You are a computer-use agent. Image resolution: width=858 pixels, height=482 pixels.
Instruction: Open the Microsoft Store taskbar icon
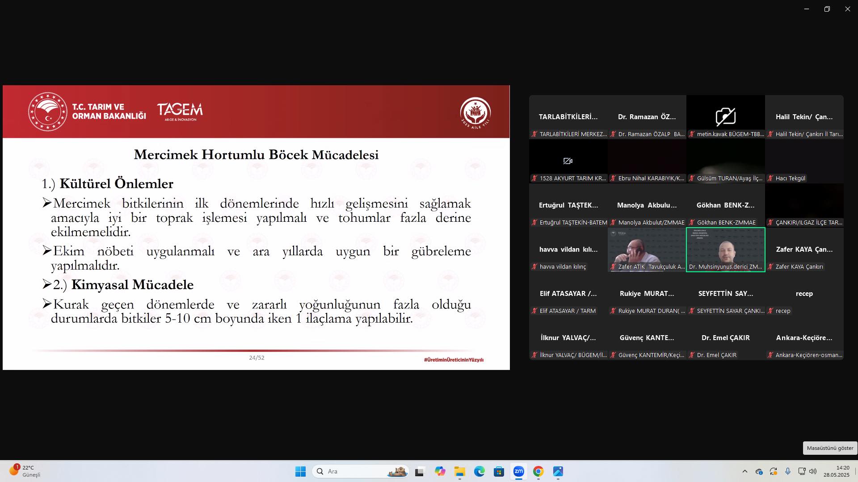(499, 471)
